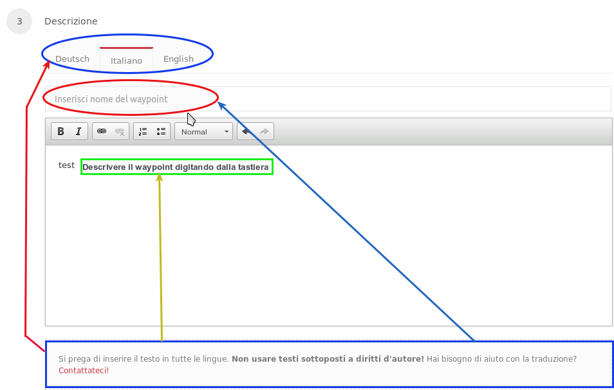Viewport: 614px width, 390px height.
Task: Open the Normal paragraph format dropdown
Action: 204,131
